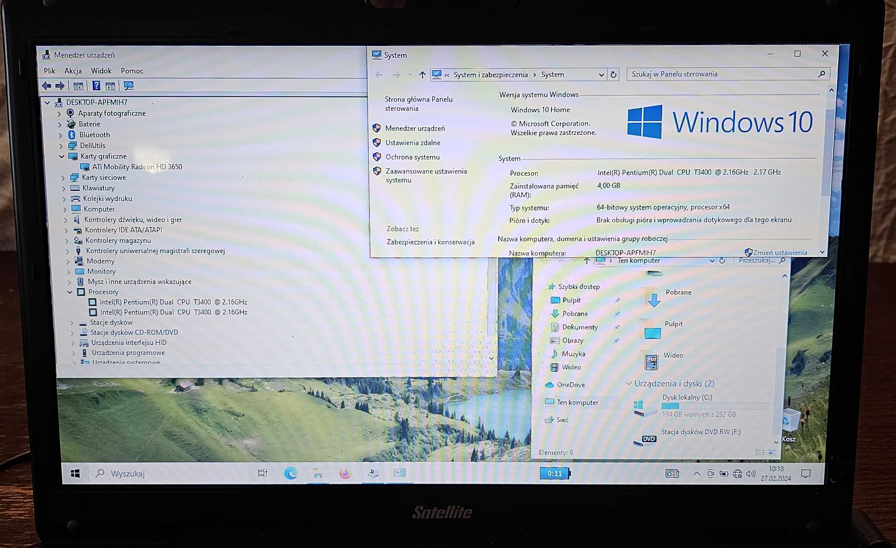
Task: Open Microsoft Edge from the taskbar
Action: point(290,473)
